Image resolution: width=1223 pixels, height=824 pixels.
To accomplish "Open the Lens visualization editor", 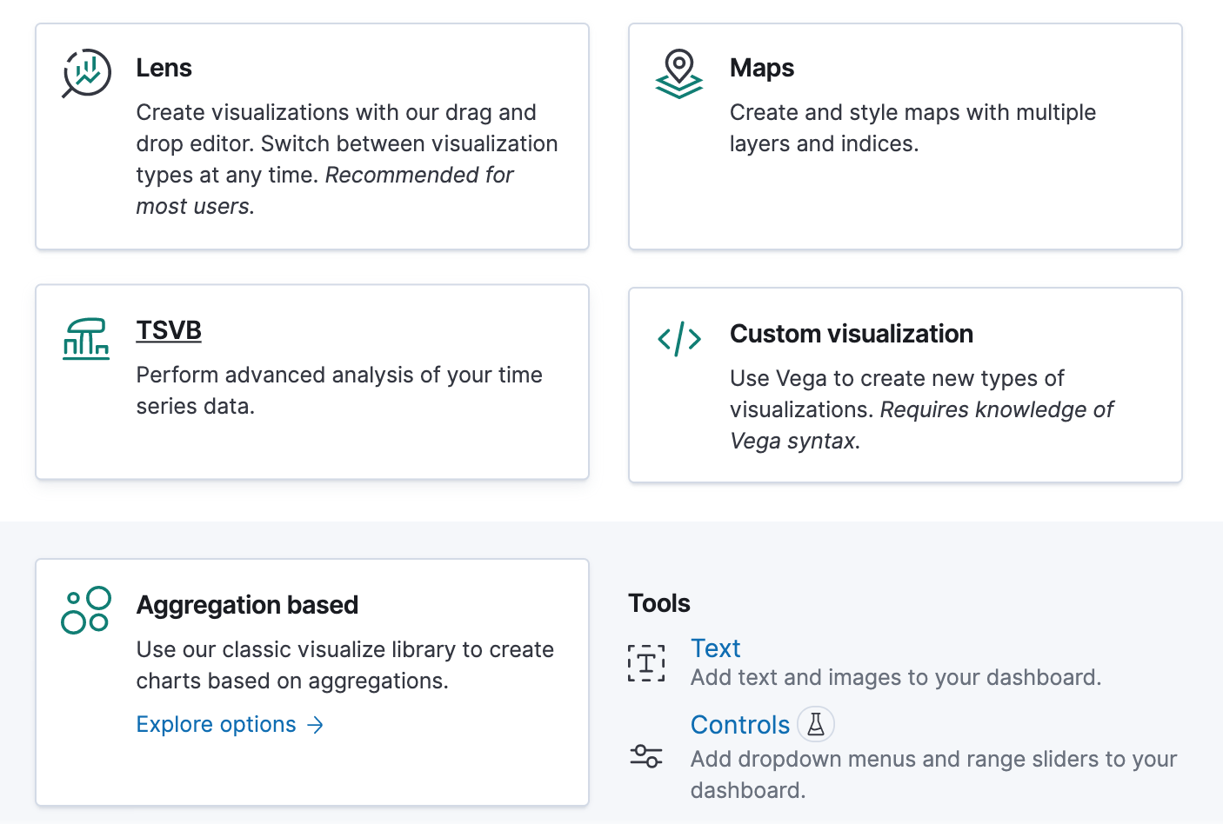I will click(311, 136).
